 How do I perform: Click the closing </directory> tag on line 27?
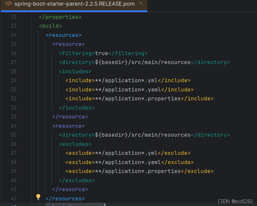point(210,62)
